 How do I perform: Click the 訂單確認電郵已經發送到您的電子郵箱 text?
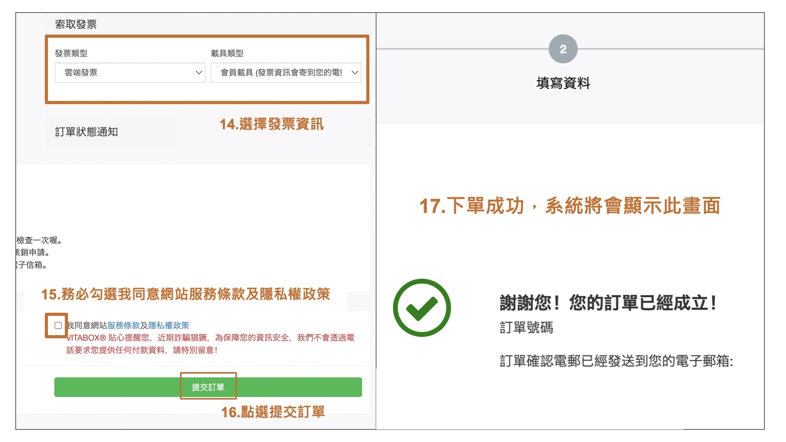pyautogui.click(x=616, y=361)
